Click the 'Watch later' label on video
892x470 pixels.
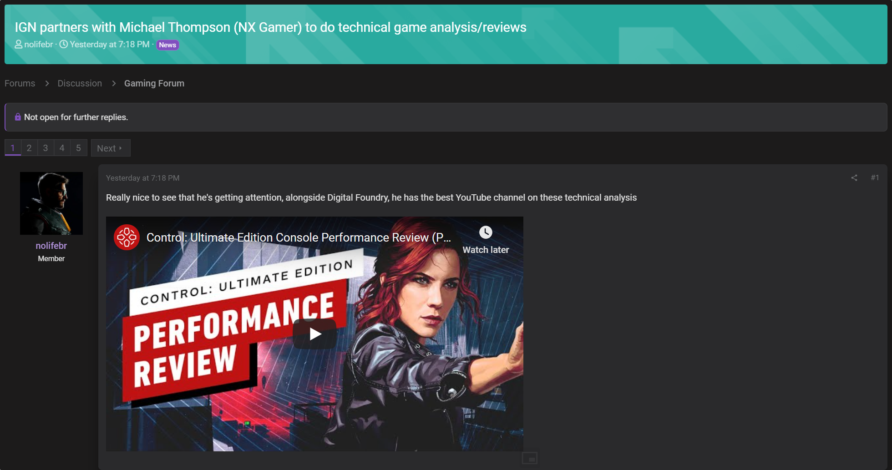pos(486,250)
